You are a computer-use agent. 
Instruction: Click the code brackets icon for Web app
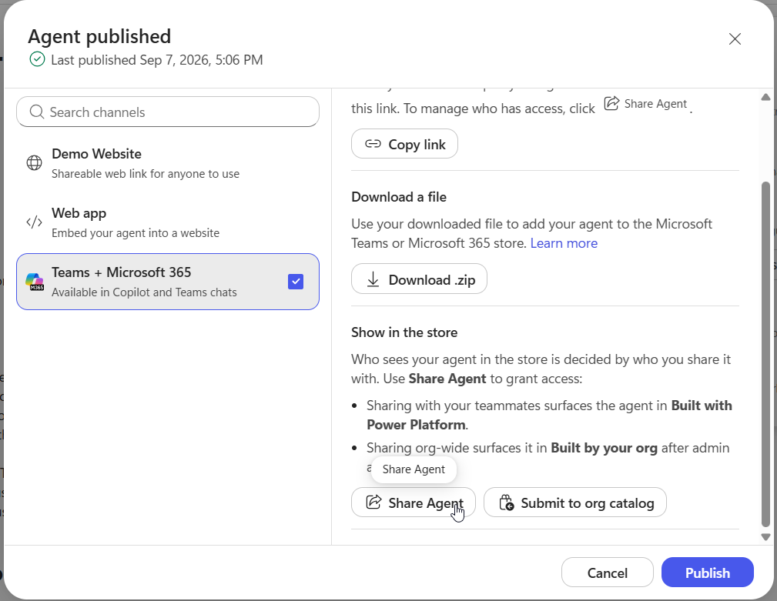[34, 222]
